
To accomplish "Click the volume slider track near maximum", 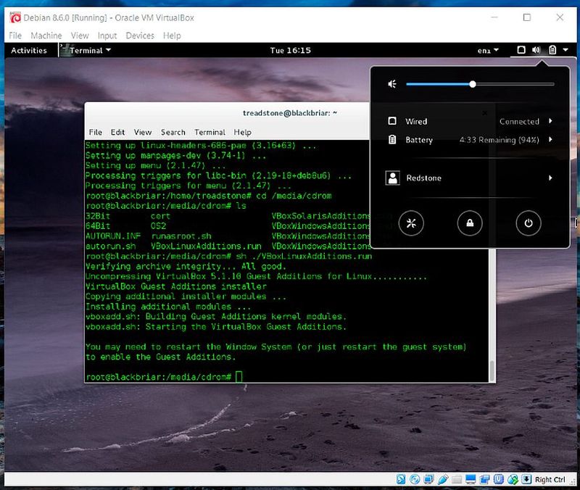I will (x=550, y=84).
